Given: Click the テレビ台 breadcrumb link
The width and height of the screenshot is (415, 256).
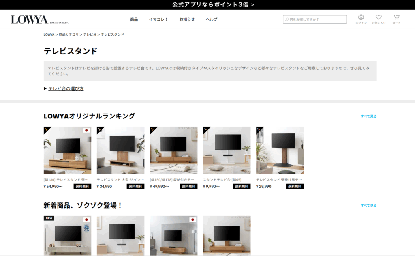Looking at the screenshot, I should tap(90, 35).
